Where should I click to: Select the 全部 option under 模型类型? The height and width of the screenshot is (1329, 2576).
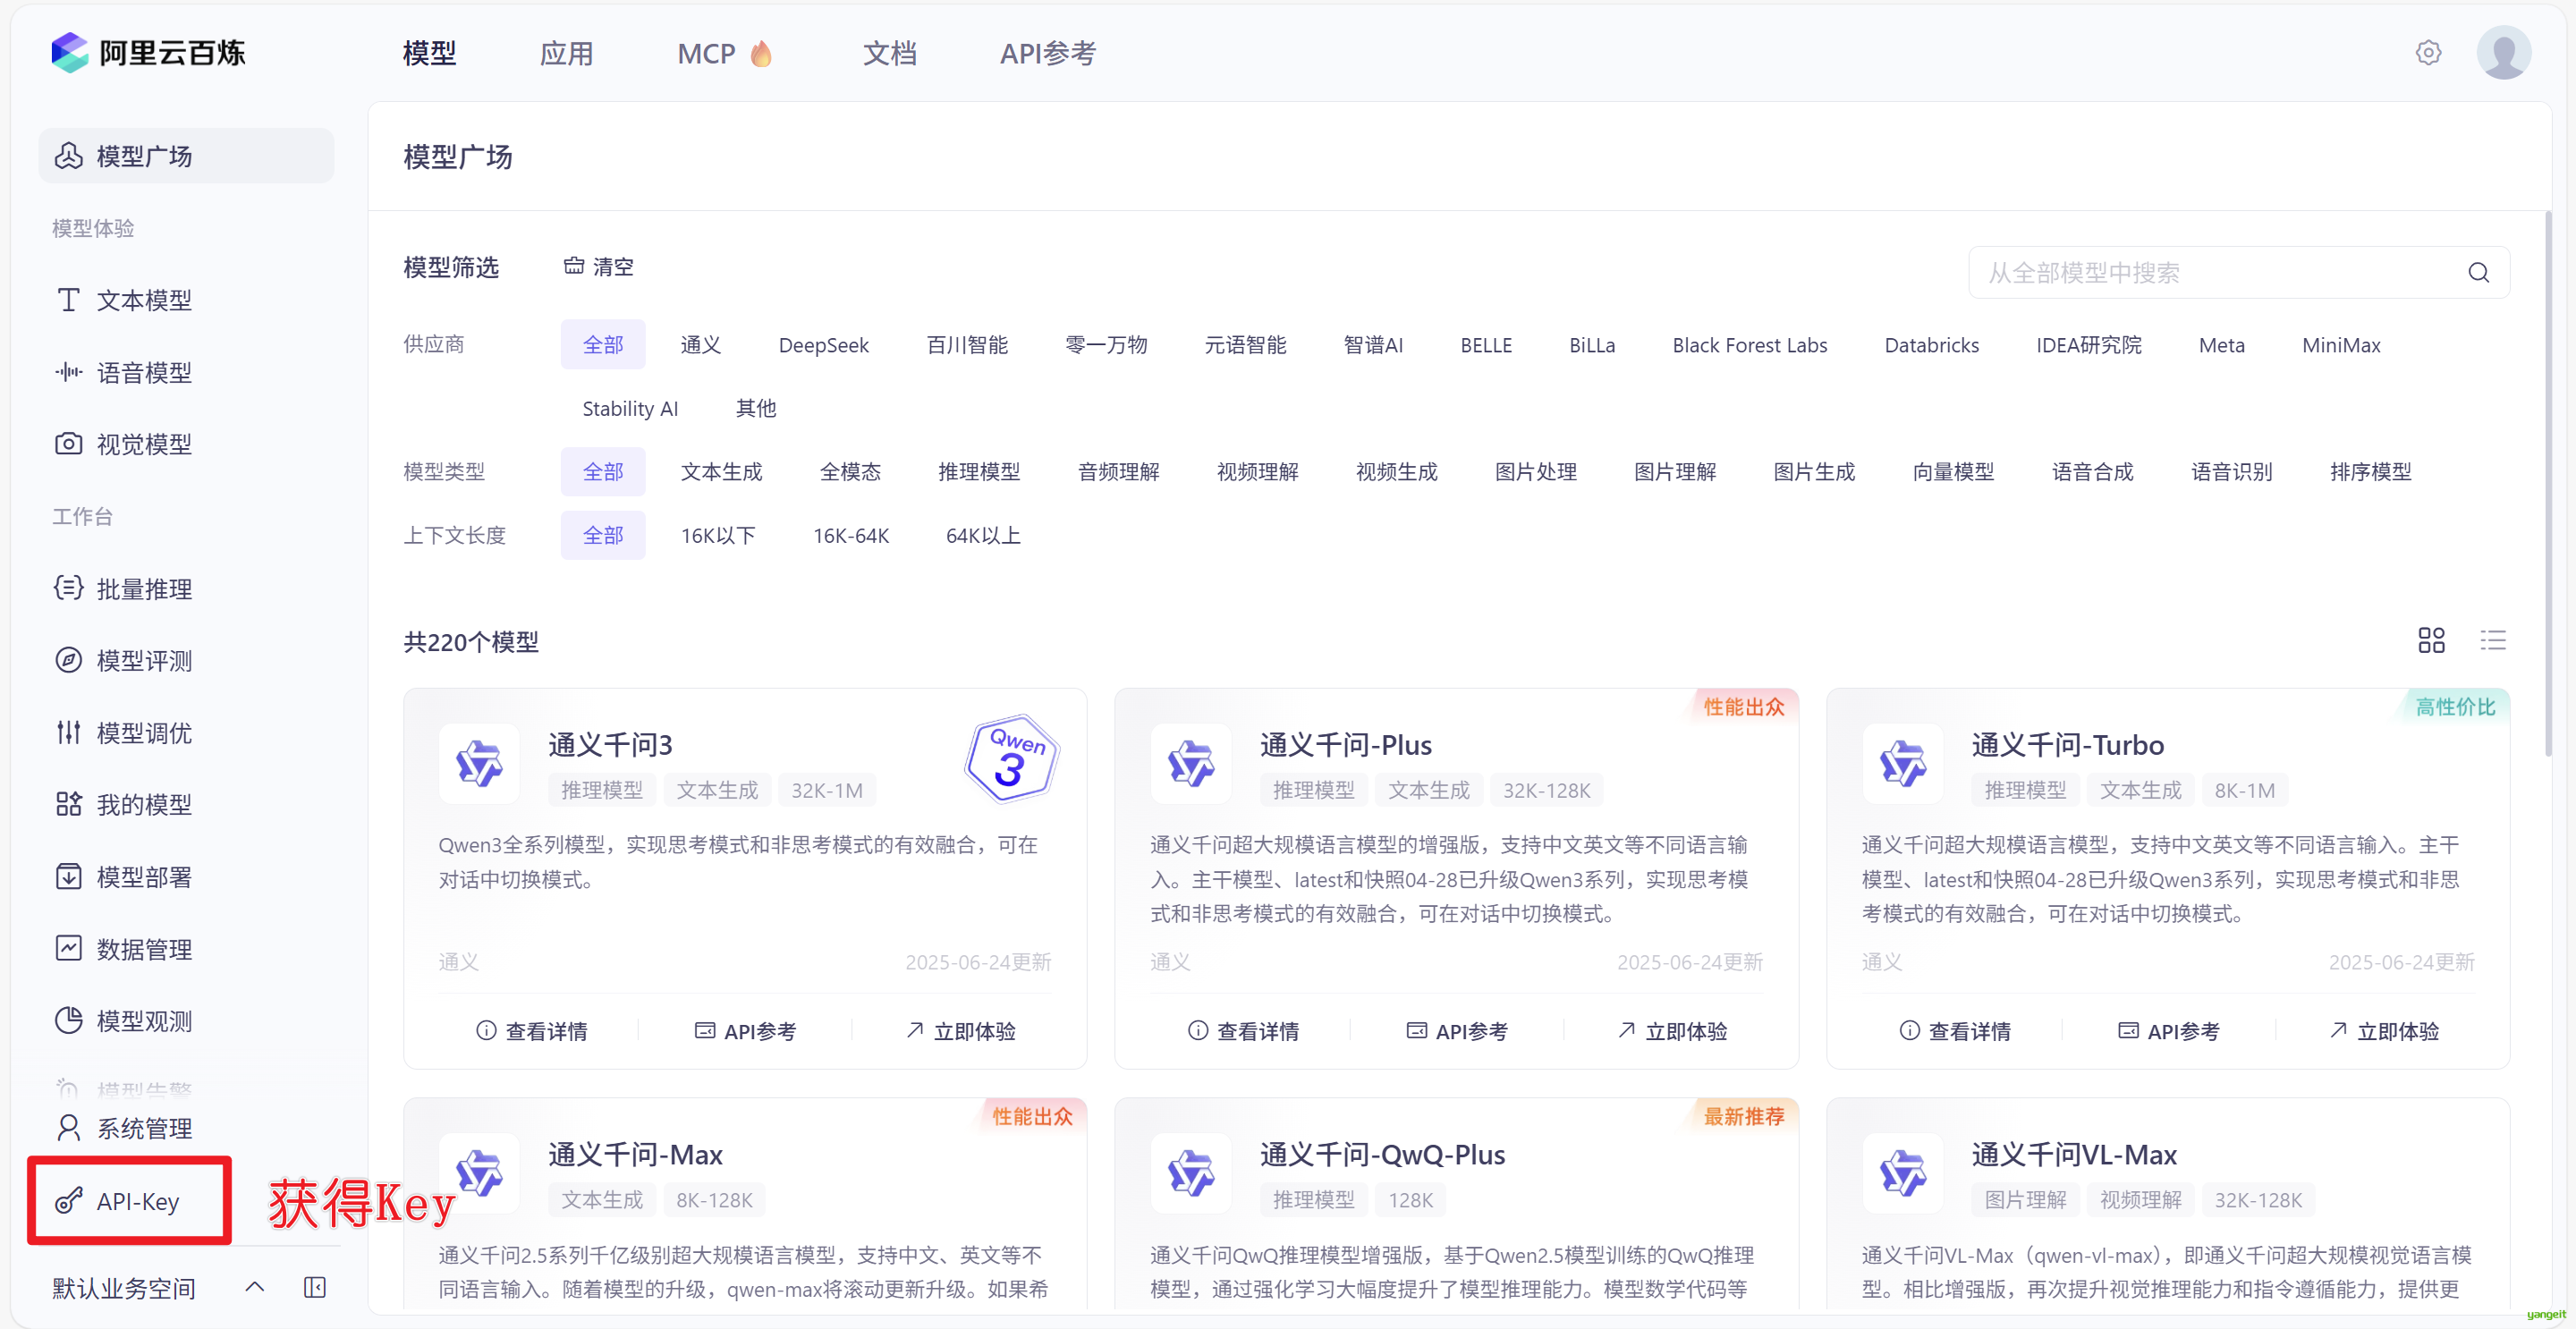(x=603, y=471)
